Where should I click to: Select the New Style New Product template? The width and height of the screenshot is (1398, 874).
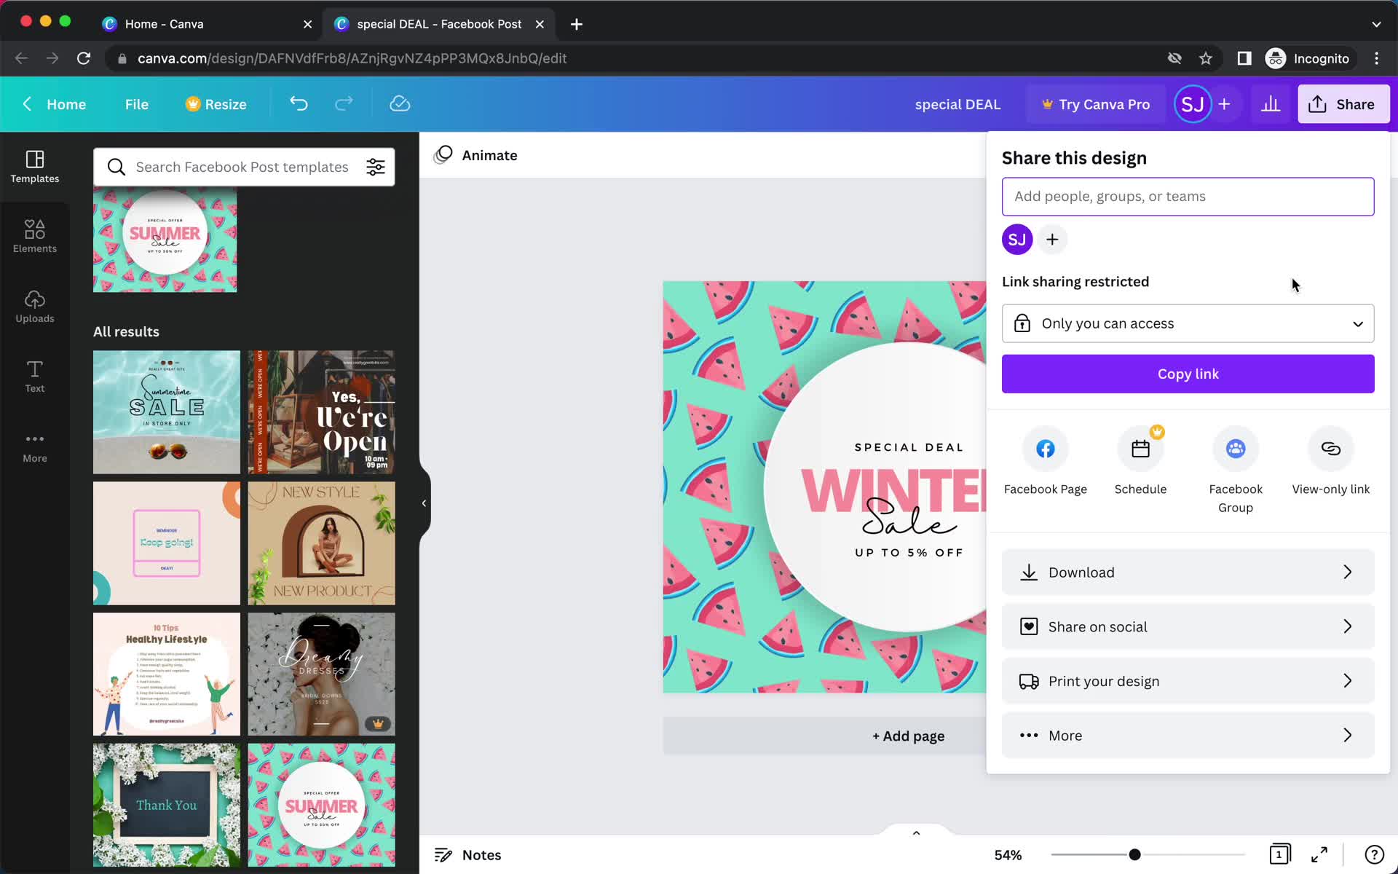tap(321, 543)
